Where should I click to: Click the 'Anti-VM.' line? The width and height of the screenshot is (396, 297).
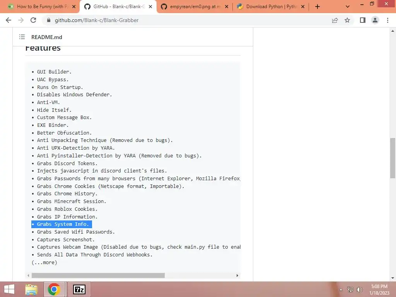pos(48,102)
